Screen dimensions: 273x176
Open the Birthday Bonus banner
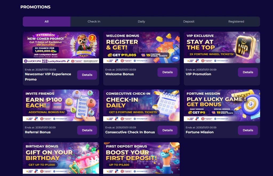click(x=61, y=158)
